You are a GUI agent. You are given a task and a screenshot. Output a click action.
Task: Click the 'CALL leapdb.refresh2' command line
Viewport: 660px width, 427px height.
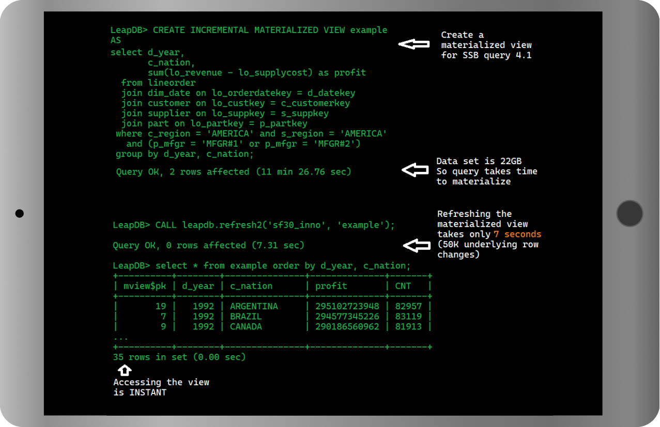tap(254, 225)
